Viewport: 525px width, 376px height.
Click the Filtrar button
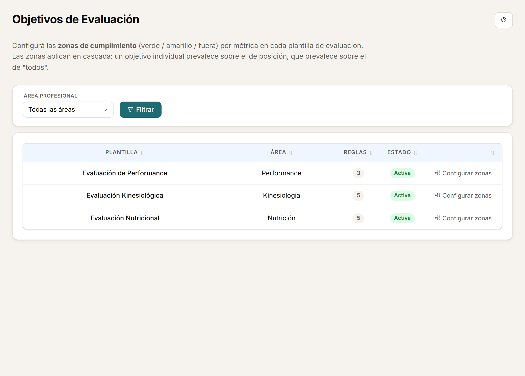click(x=141, y=110)
